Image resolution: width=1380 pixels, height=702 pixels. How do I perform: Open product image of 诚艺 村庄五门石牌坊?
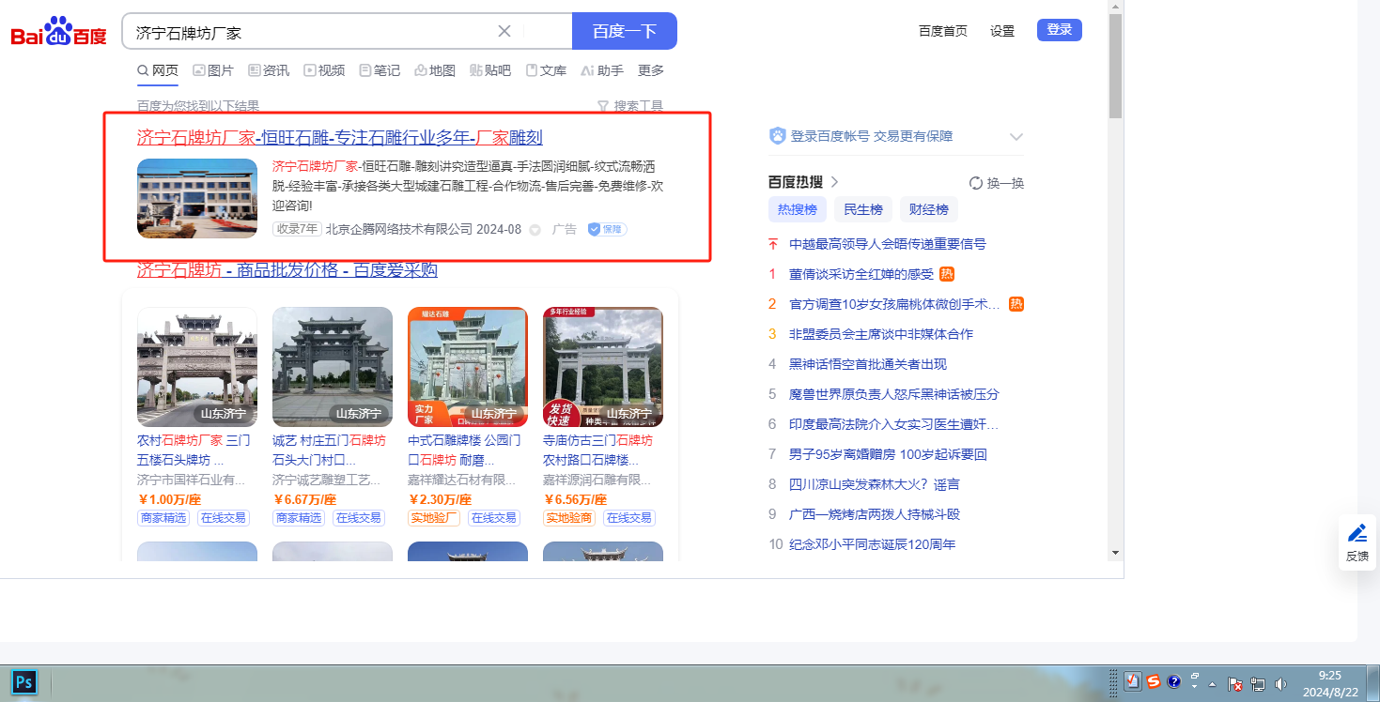pos(333,367)
